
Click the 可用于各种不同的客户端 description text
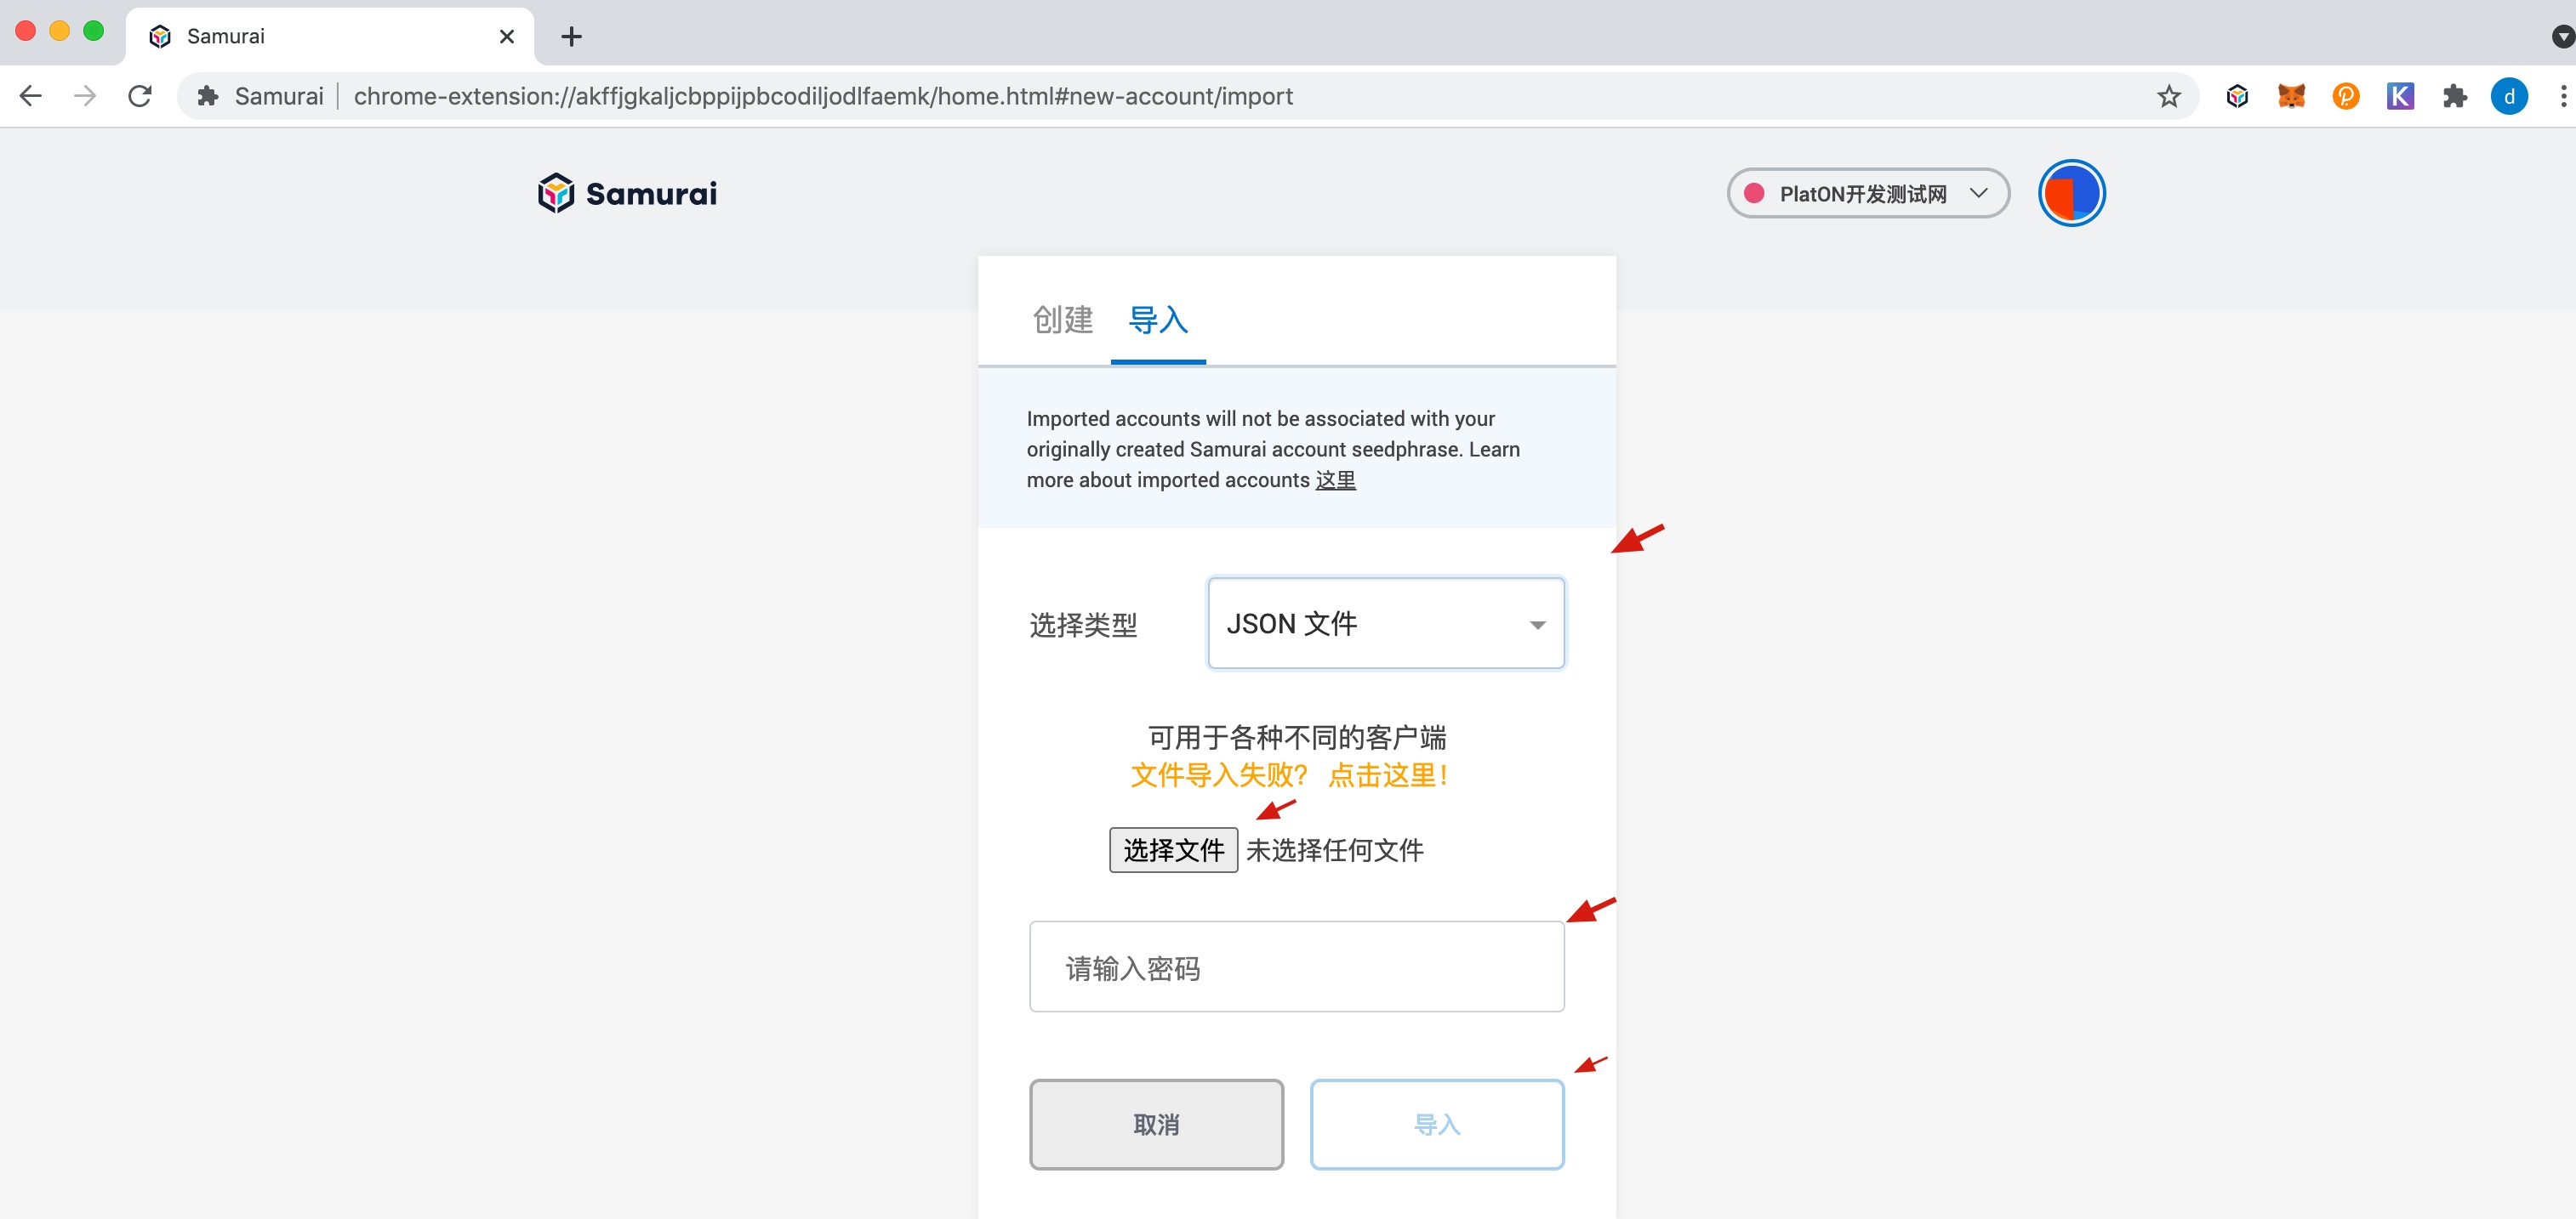1297,737
